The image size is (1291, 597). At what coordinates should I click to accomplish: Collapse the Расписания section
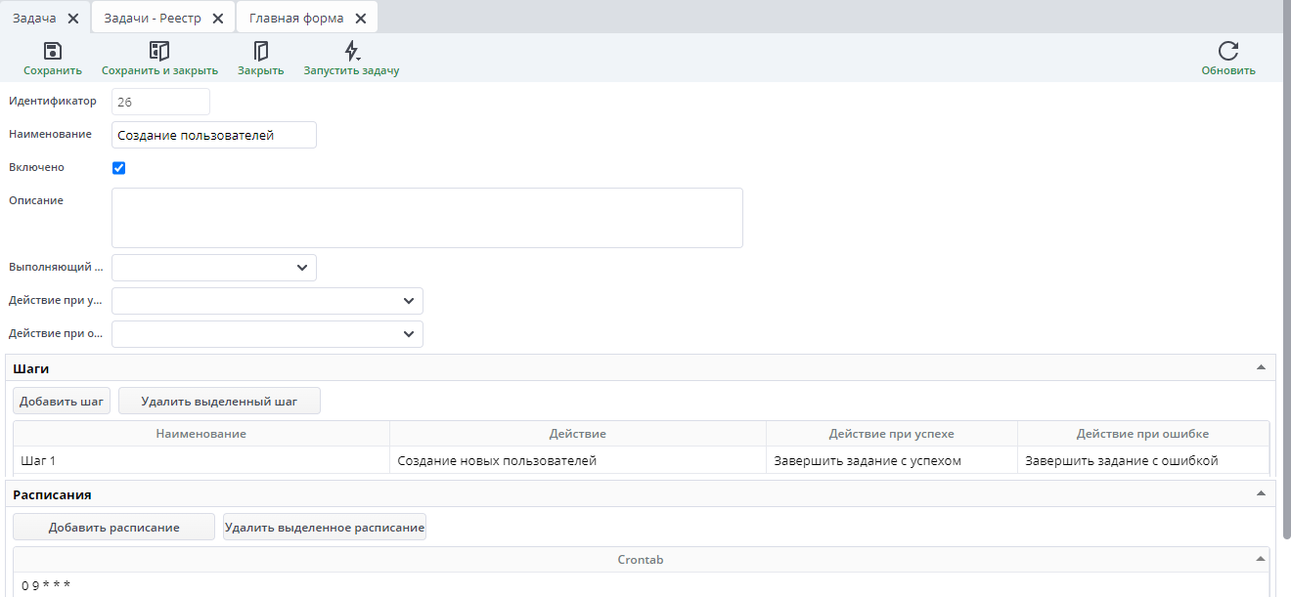click(1261, 494)
